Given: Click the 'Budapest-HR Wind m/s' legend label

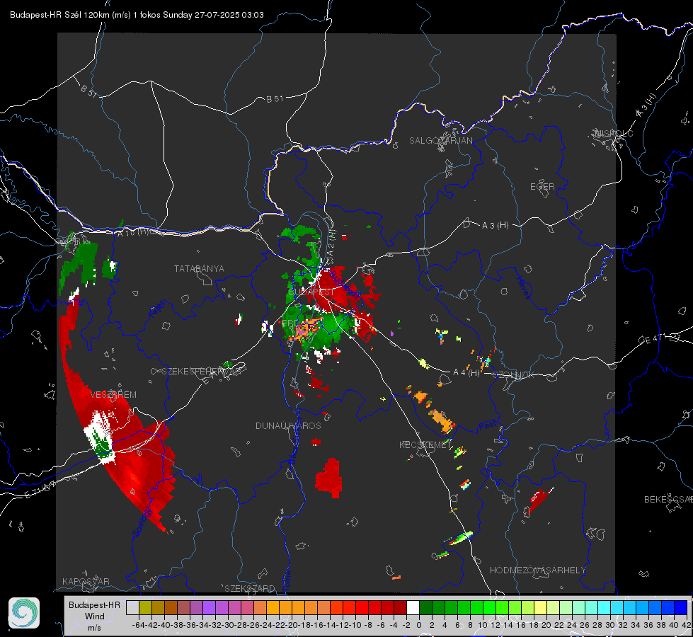Looking at the screenshot, I should (x=95, y=616).
